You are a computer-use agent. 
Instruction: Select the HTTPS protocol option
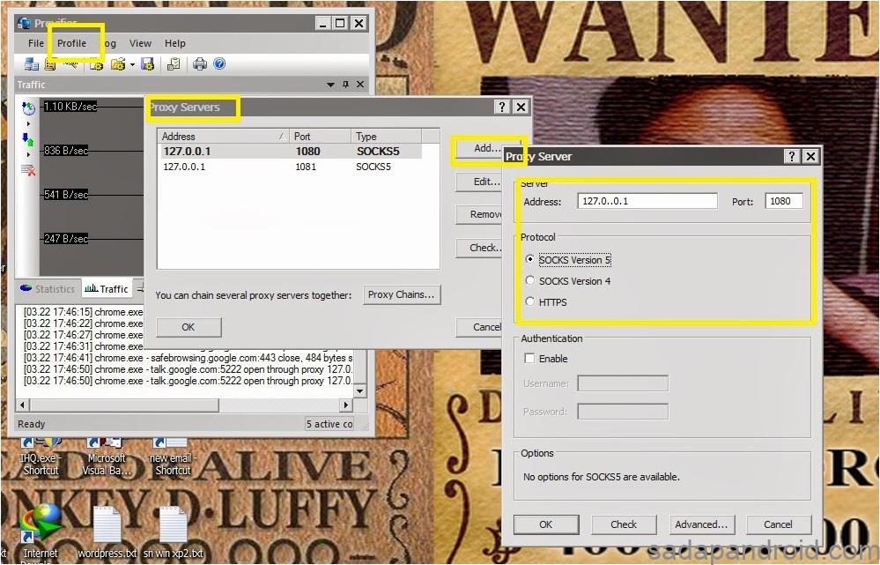(529, 302)
